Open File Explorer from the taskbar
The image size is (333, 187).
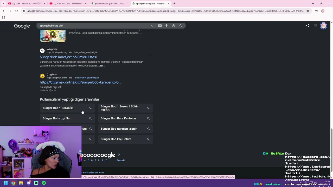point(21,183)
